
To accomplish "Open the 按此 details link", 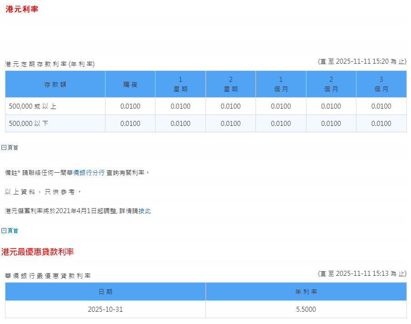I will [145, 211].
